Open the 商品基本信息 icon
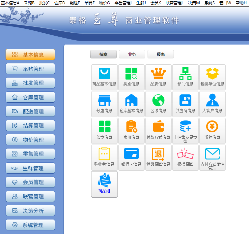249x234 pixels. pos(104,77)
